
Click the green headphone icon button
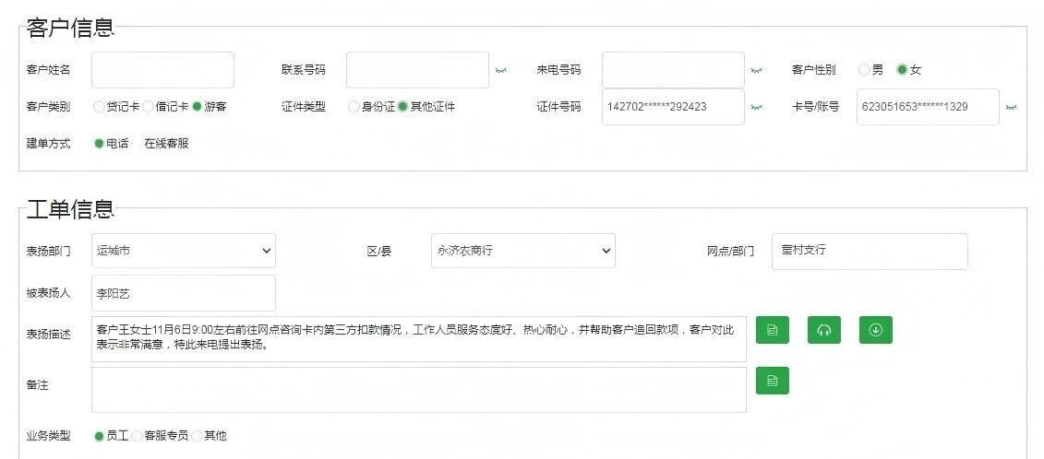coord(824,330)
